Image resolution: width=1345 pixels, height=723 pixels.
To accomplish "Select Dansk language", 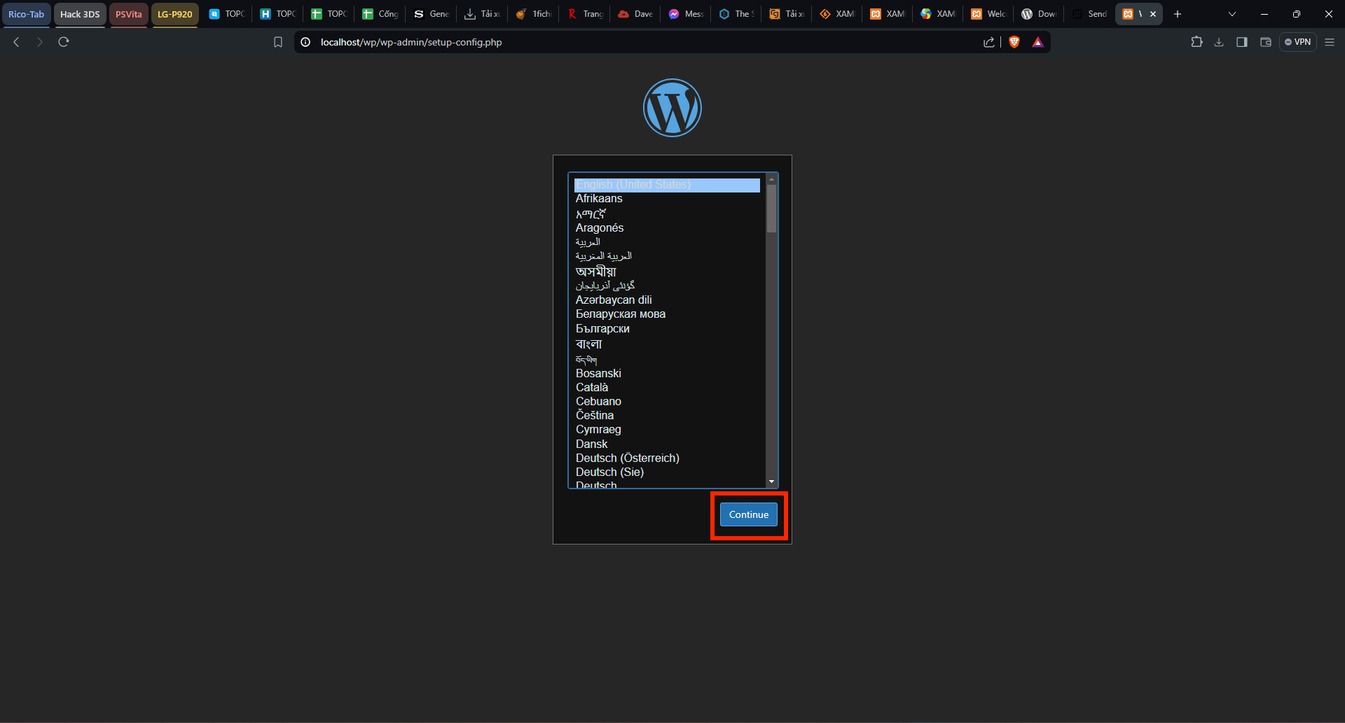I will [667, 444].
